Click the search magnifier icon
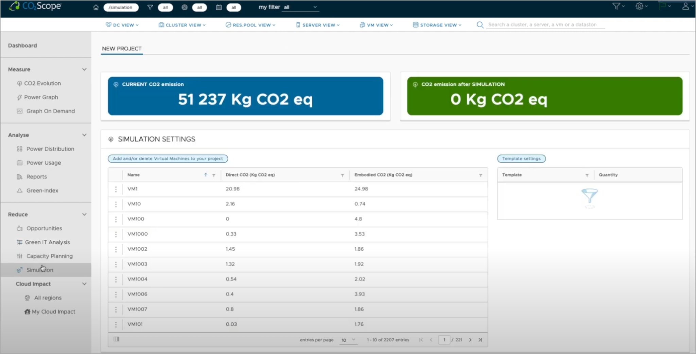696x354 pixels. click(479, 24)
